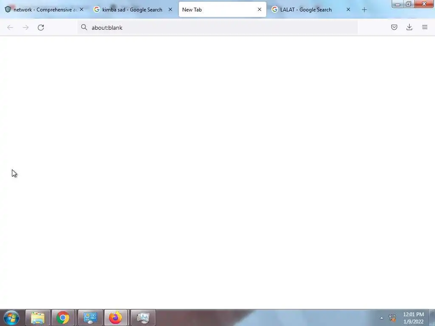Switch to LALAT Google Search tab
Viewport: 435px width, 326px height.
[x=311, y=9]
